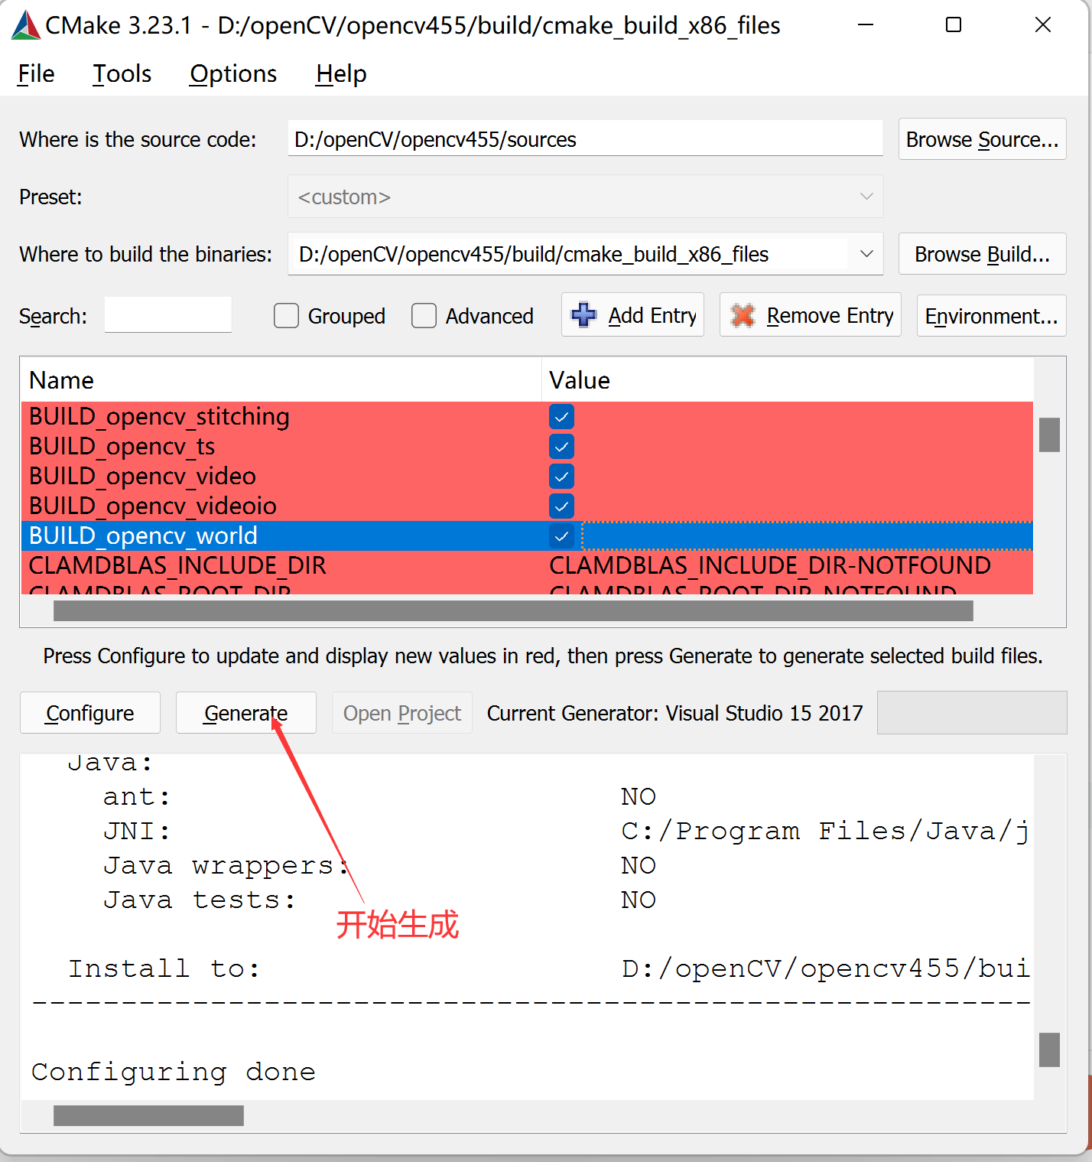Click the Current Generator Visual Studio 15 2017 label

[x=674, y=713]
